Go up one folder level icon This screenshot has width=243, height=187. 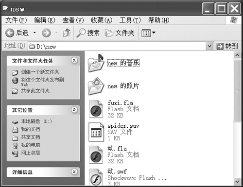coord(67,33)
